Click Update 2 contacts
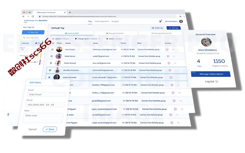 [x=60, y=39]
